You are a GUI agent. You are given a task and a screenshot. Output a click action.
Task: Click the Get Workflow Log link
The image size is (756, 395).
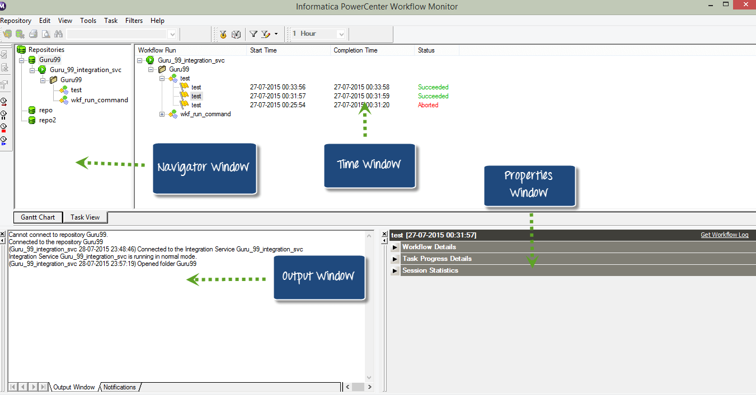tap(724, 235)
